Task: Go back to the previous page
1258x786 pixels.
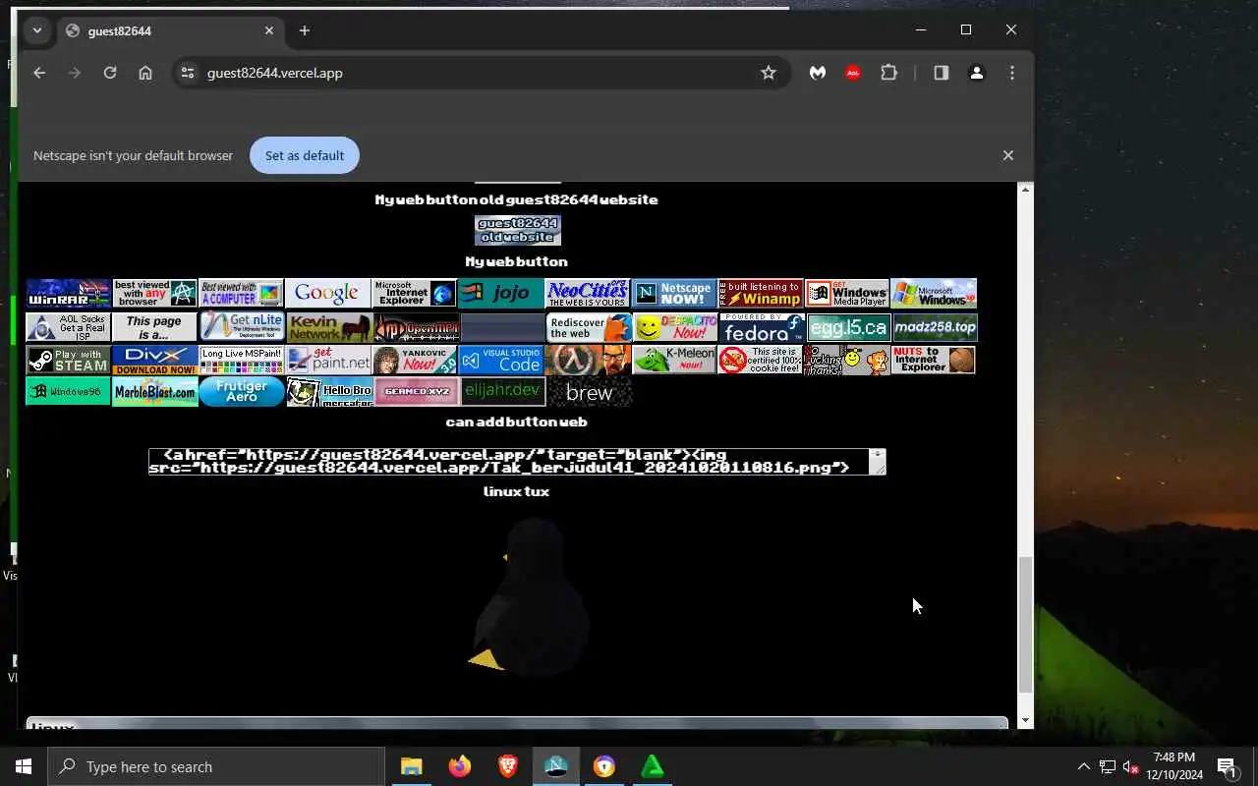Action: click(39, 73)
